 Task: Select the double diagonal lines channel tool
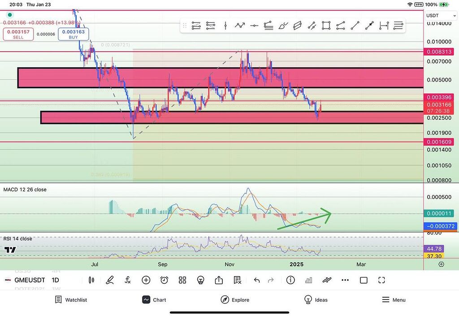coord(312,26)
